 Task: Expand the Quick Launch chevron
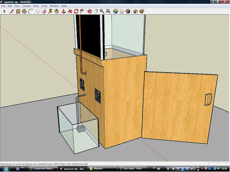(22, 168)
